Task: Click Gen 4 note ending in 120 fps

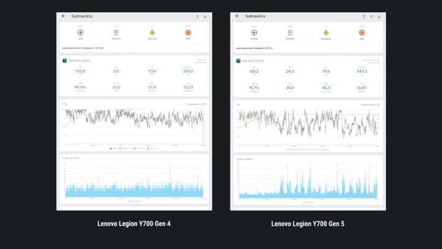Action: [83, 48]
